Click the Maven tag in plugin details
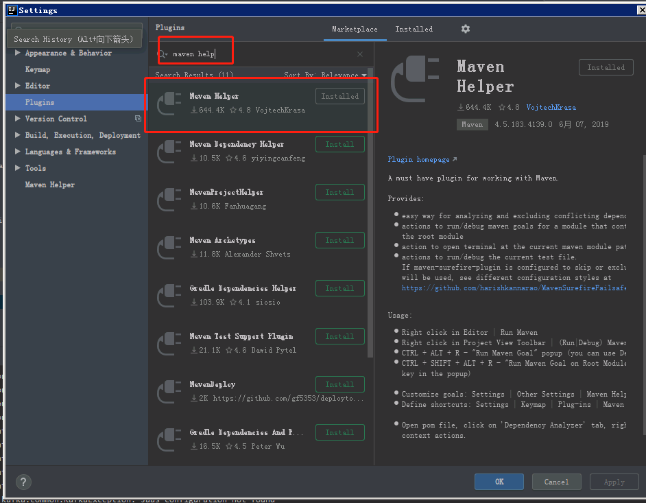Viewport: 646px width, 503px height. pyautogui.click(x=472, y=124)
